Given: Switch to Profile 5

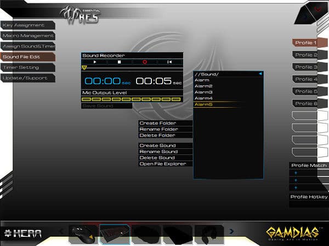Looking at the screenshot, I should 309,91.
